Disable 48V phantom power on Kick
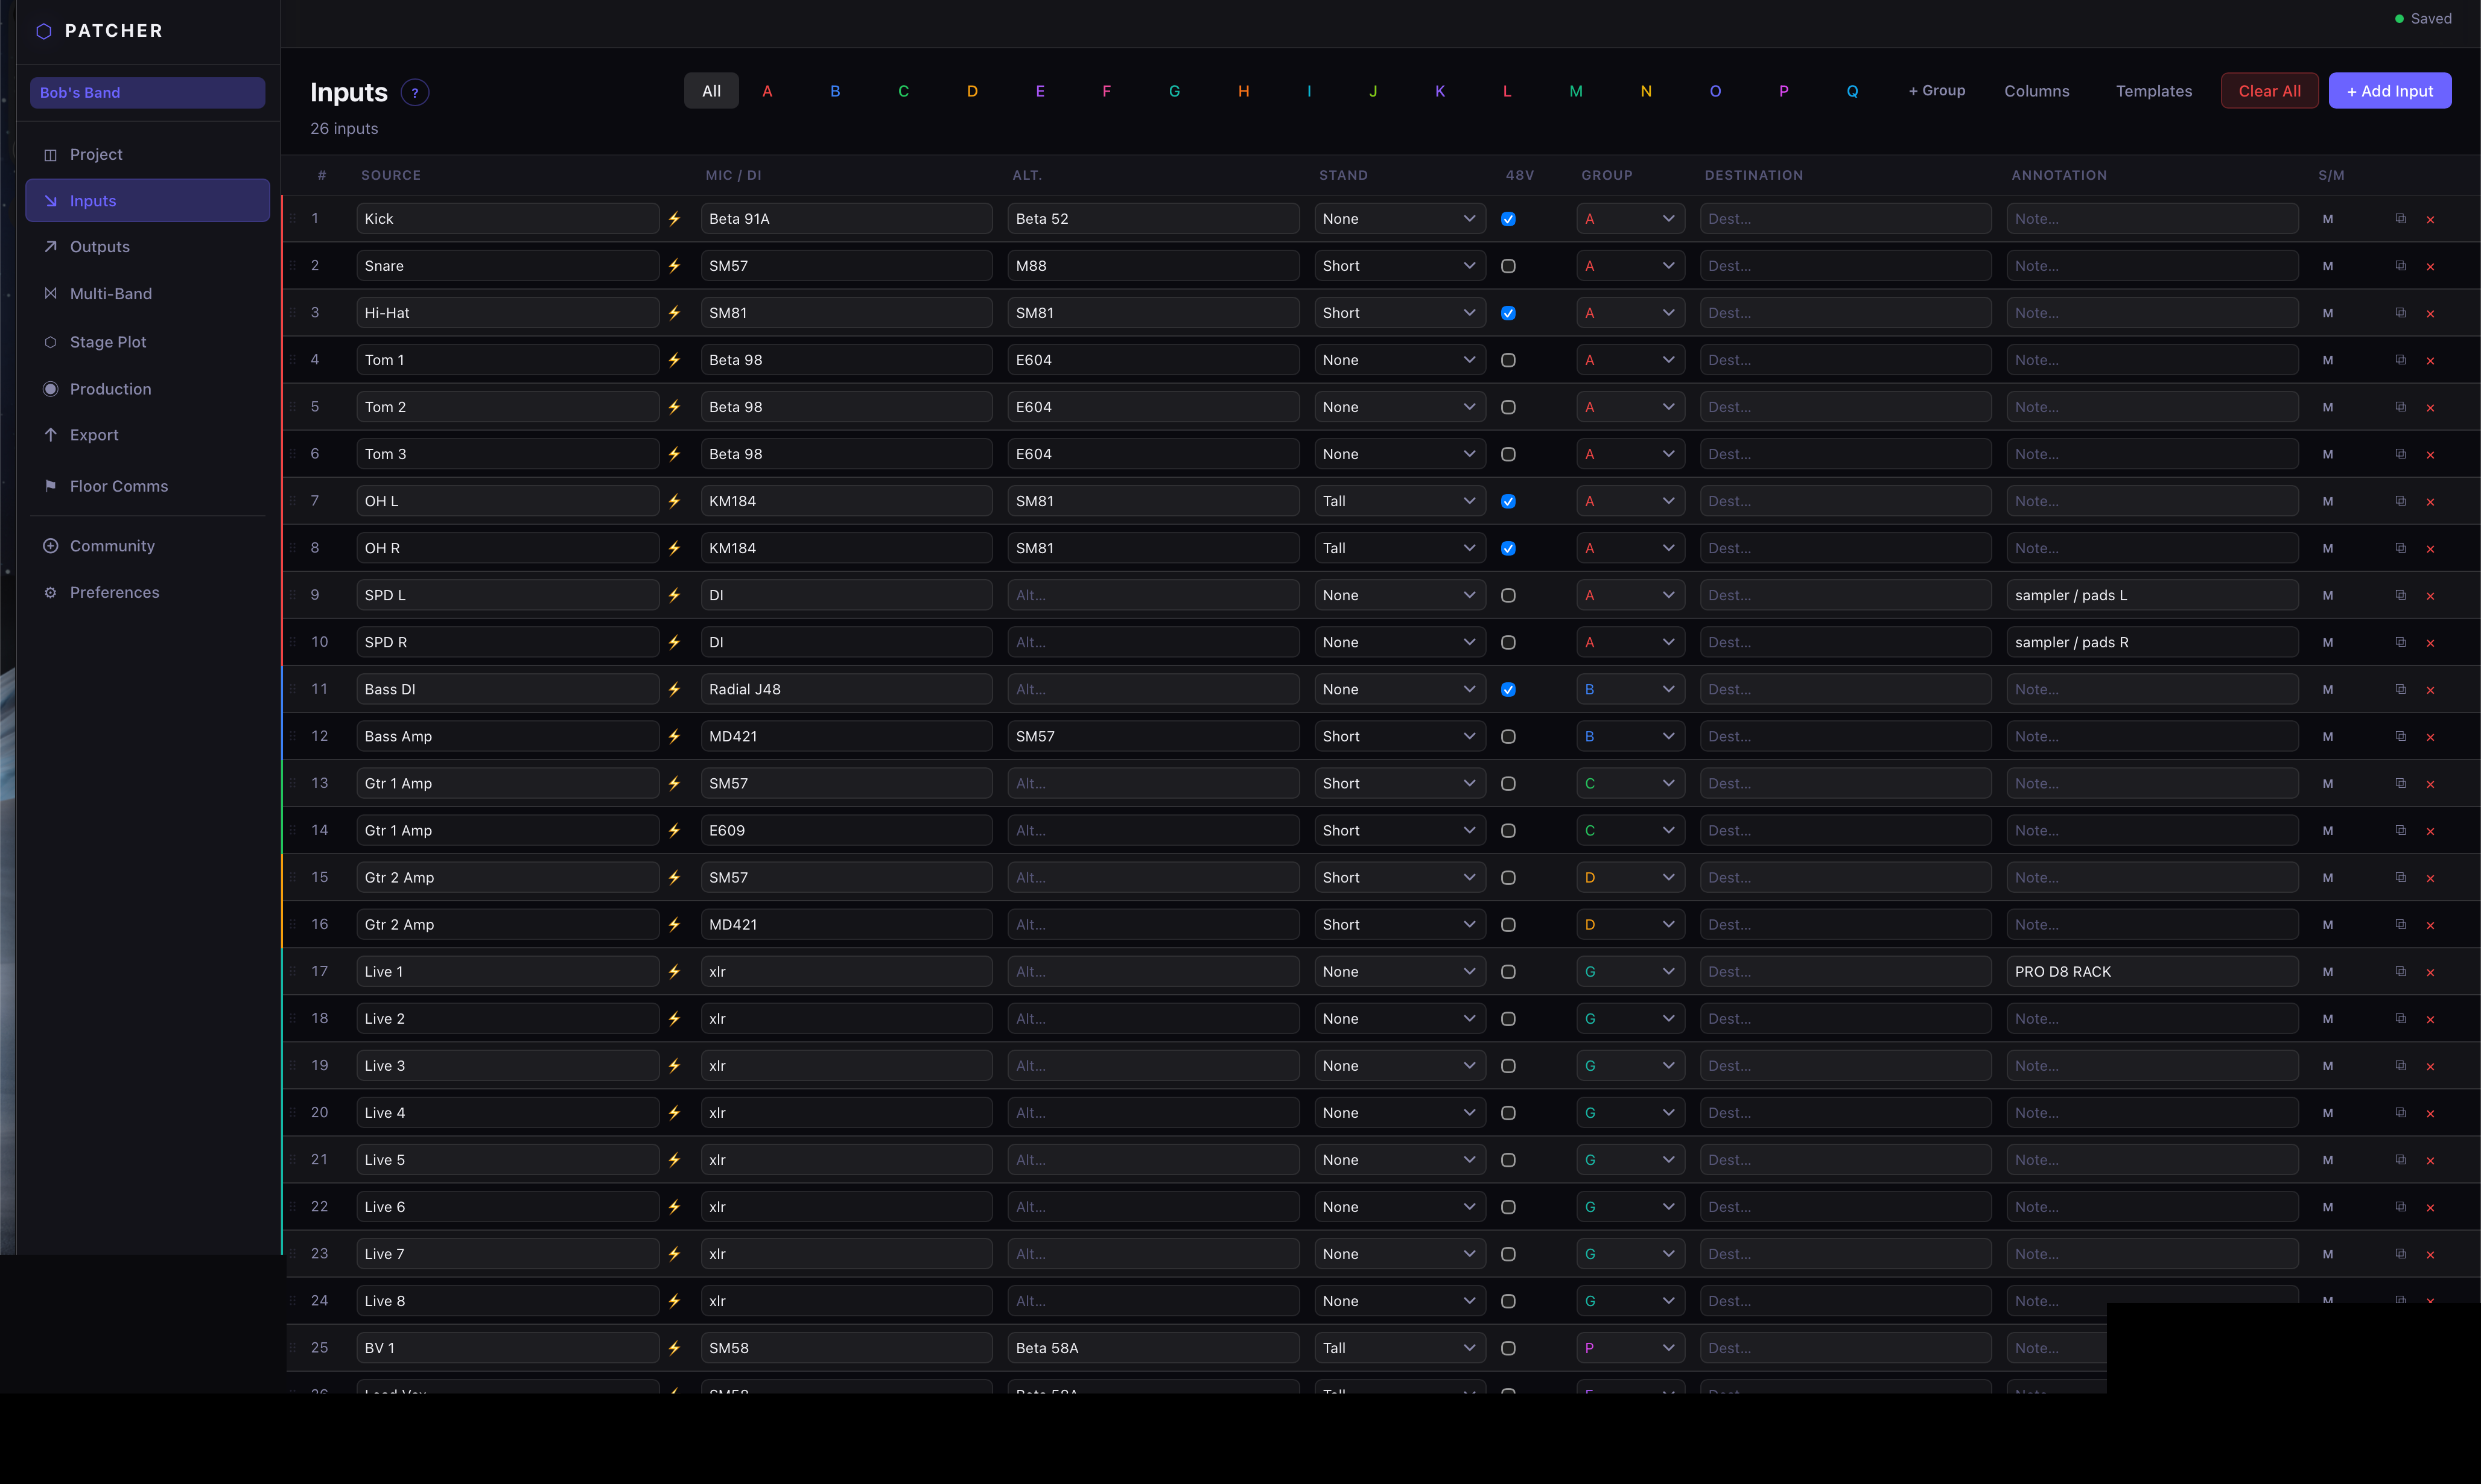Viewport: 2481px width, 1484px height. pos(1508,219)
